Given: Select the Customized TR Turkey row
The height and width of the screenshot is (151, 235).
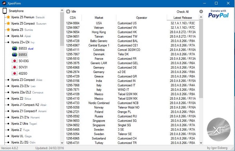Looking at the screenshot, I should (132, 143).
